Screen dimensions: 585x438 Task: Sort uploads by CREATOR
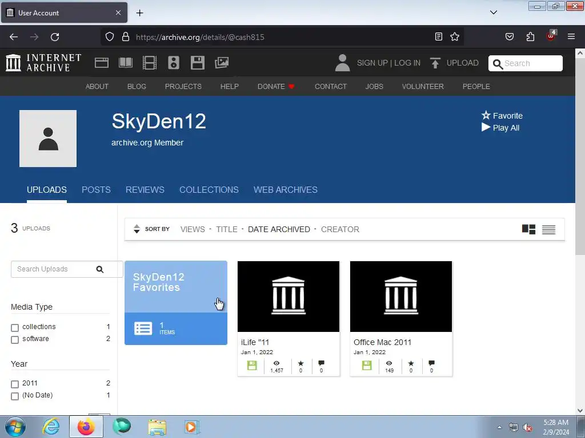pos(340,229)
